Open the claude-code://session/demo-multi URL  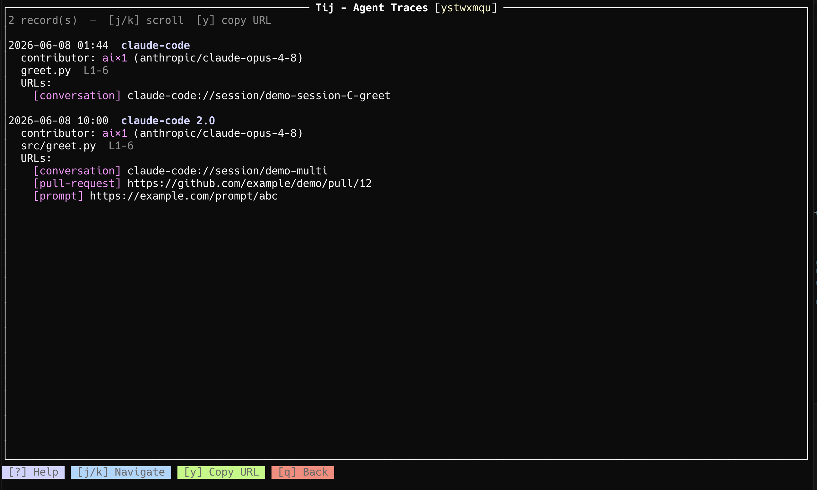tap(227, 171)
